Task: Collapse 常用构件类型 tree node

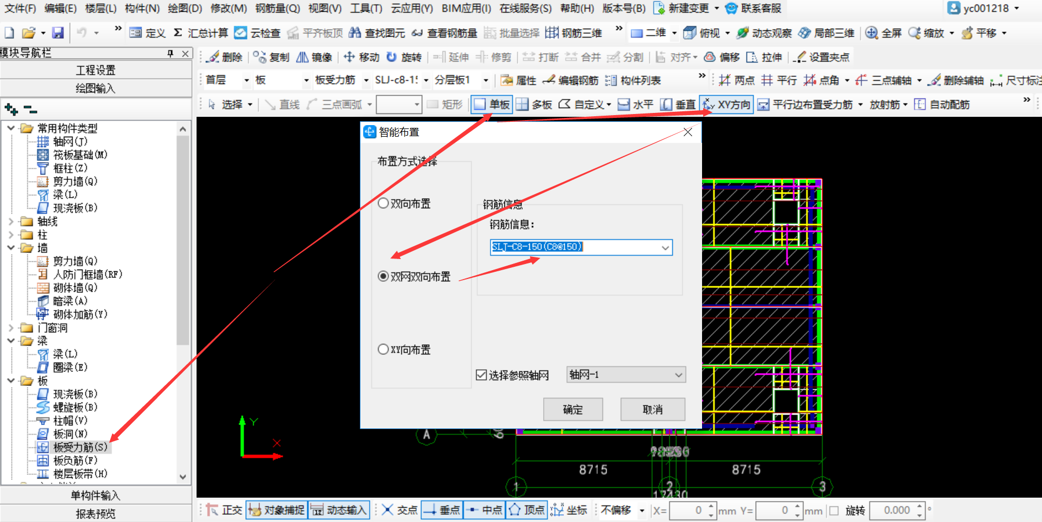Action: [11, 128]
